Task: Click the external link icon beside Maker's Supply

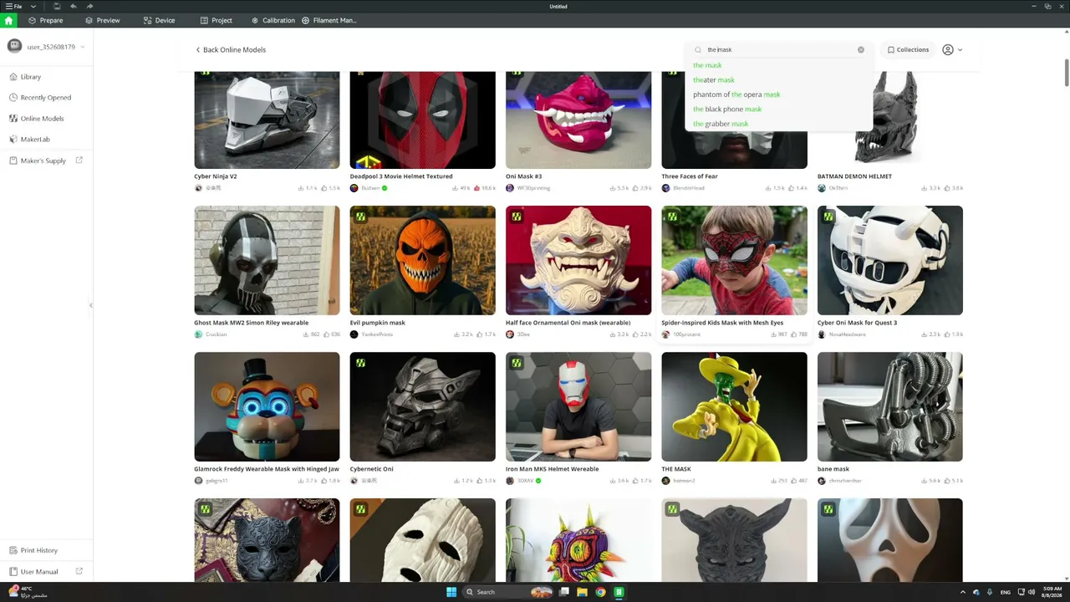Action: pos(79,161)
